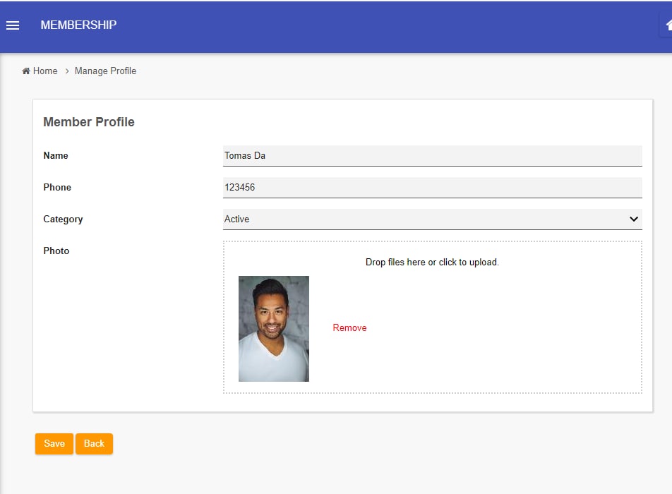This screenshot has height=494, width=672.
Task: Save the member profile
Action: click(x=54, y=443)
